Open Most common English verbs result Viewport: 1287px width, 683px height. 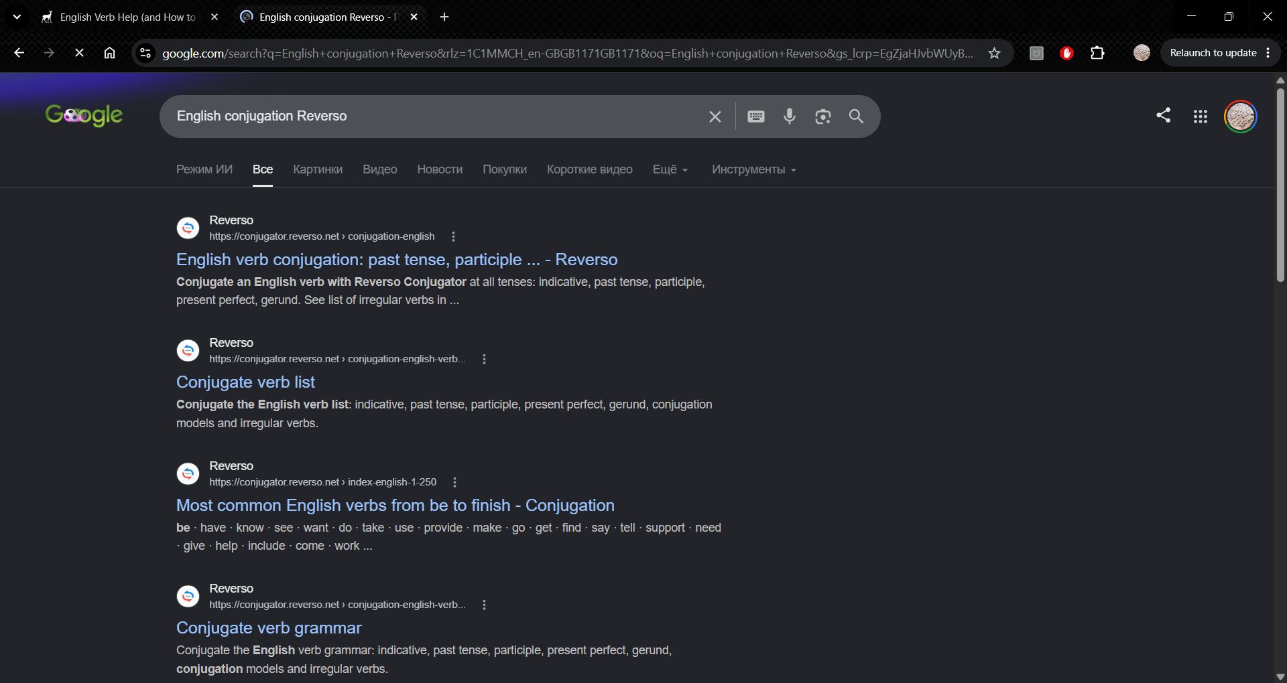[395, 506]
